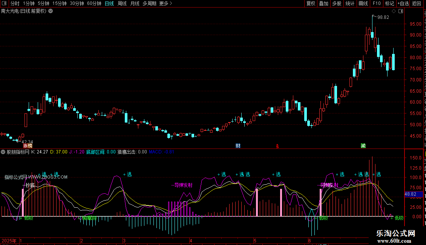Click the 95.00 price axis label

[415, 24]
